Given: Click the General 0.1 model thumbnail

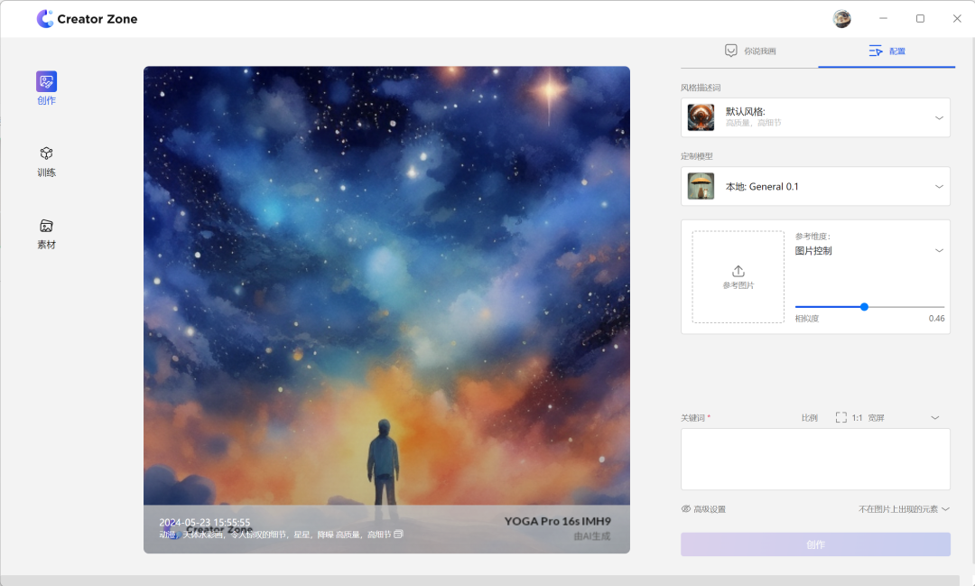Looking at the screenshot, I should pos(701,186).
